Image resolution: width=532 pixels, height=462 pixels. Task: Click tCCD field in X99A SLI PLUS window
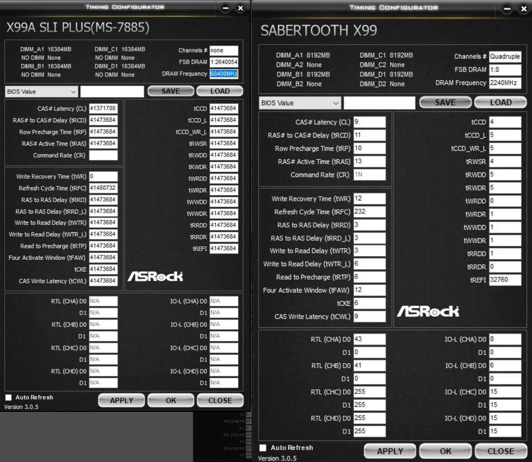(224, 108)
